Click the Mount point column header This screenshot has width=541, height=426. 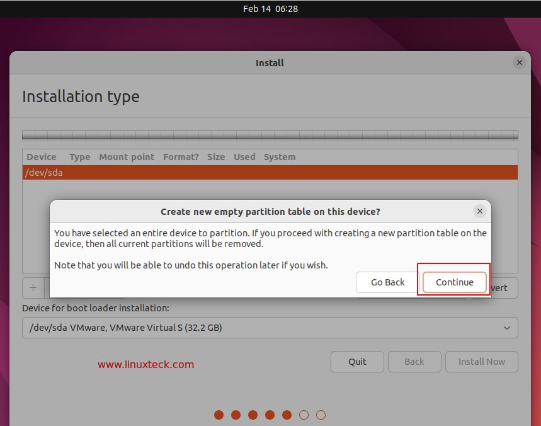pos(126,157)
